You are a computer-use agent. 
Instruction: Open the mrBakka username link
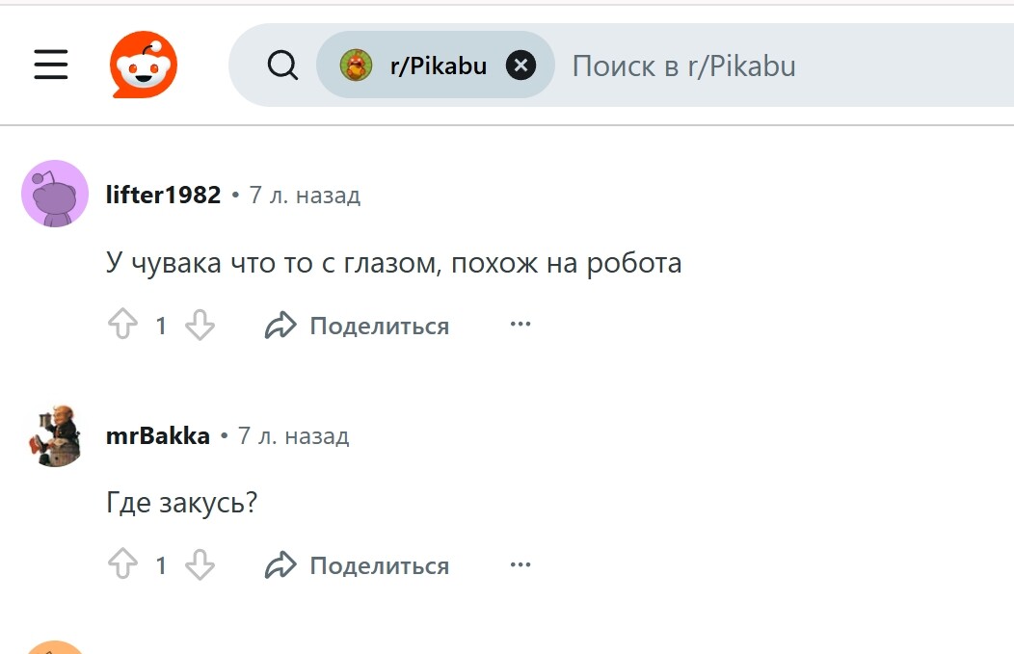(157, 435)
